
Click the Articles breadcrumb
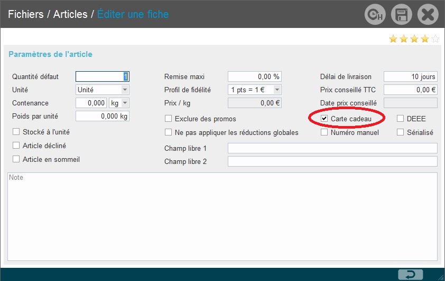point(70,14)
